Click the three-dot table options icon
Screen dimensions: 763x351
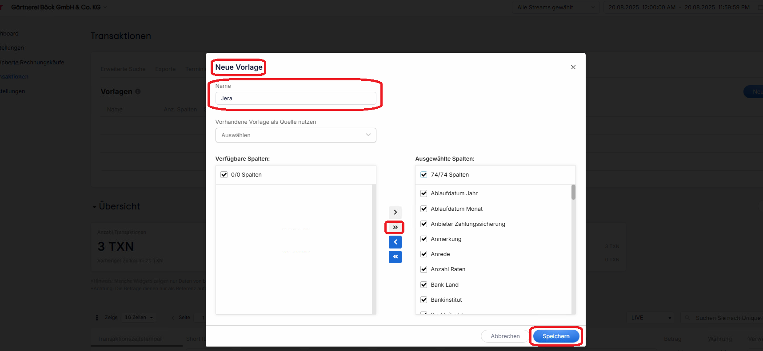click(97, 318)
